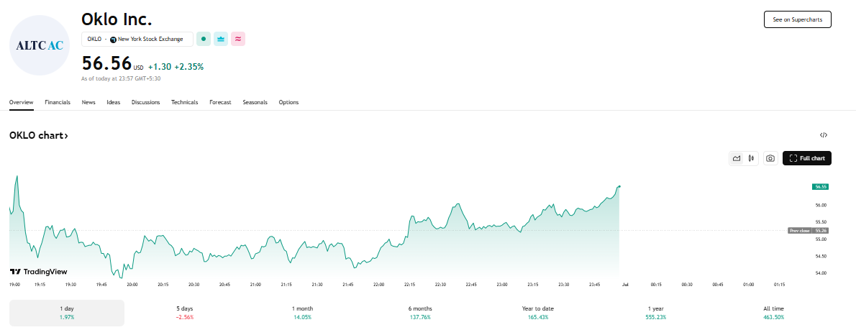Click the Jul date axis label

coord(625,284)
